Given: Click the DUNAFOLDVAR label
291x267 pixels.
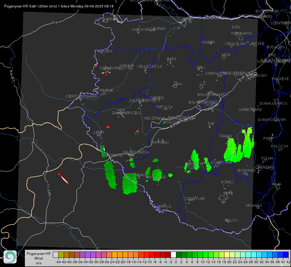Looking at the screenshot, I should pos(272,120).
